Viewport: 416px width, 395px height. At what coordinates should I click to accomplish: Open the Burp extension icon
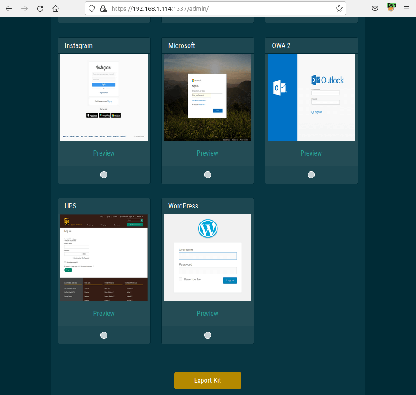(391, 7)
